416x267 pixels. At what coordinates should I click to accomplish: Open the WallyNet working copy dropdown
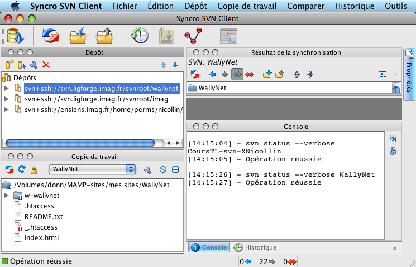coord(92,169)
